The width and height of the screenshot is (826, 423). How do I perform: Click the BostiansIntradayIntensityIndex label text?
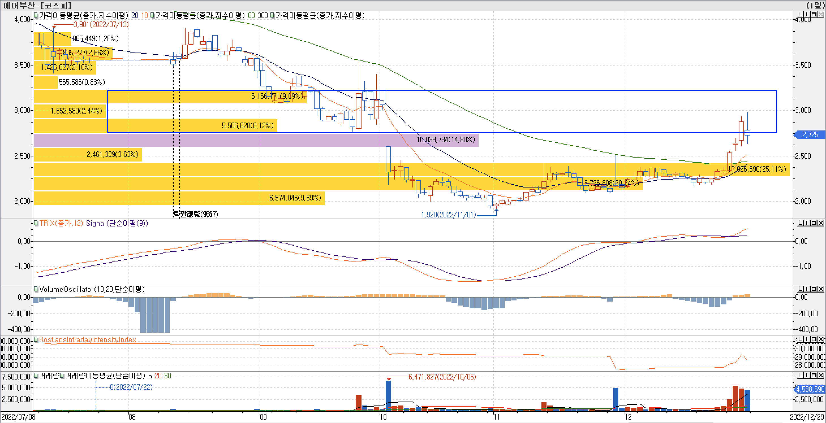tap(87, 339)
